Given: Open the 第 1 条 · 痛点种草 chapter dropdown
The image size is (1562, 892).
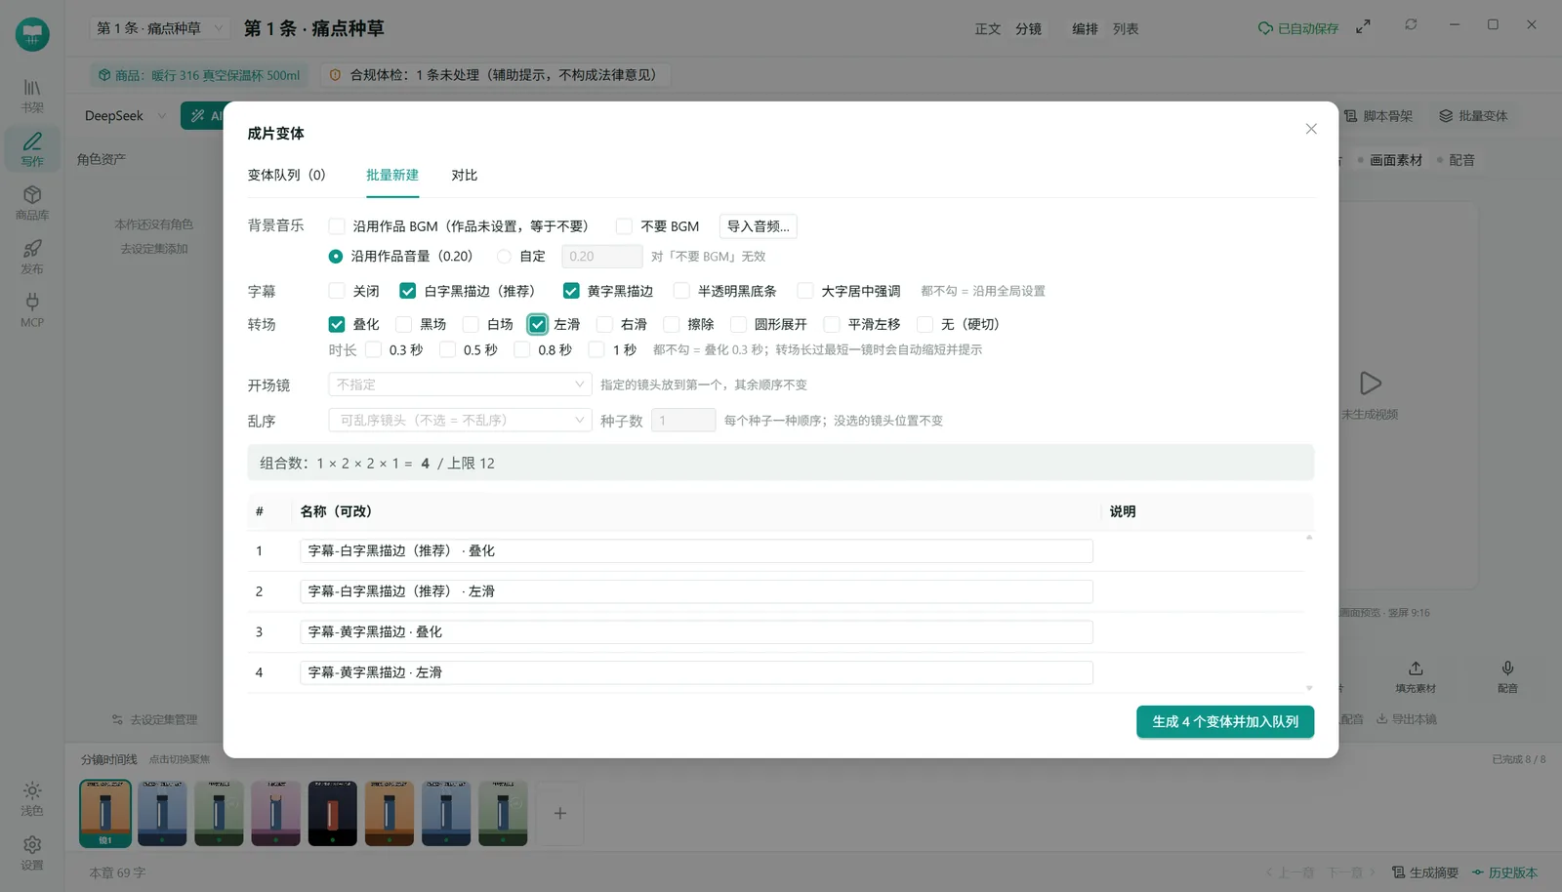Looking at the screenshot, I should pyautogui.click(x=159, y=28).
